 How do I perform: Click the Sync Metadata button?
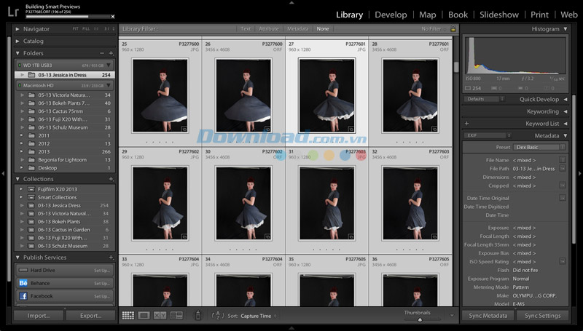pyautogui.click(x=488, y=316)
